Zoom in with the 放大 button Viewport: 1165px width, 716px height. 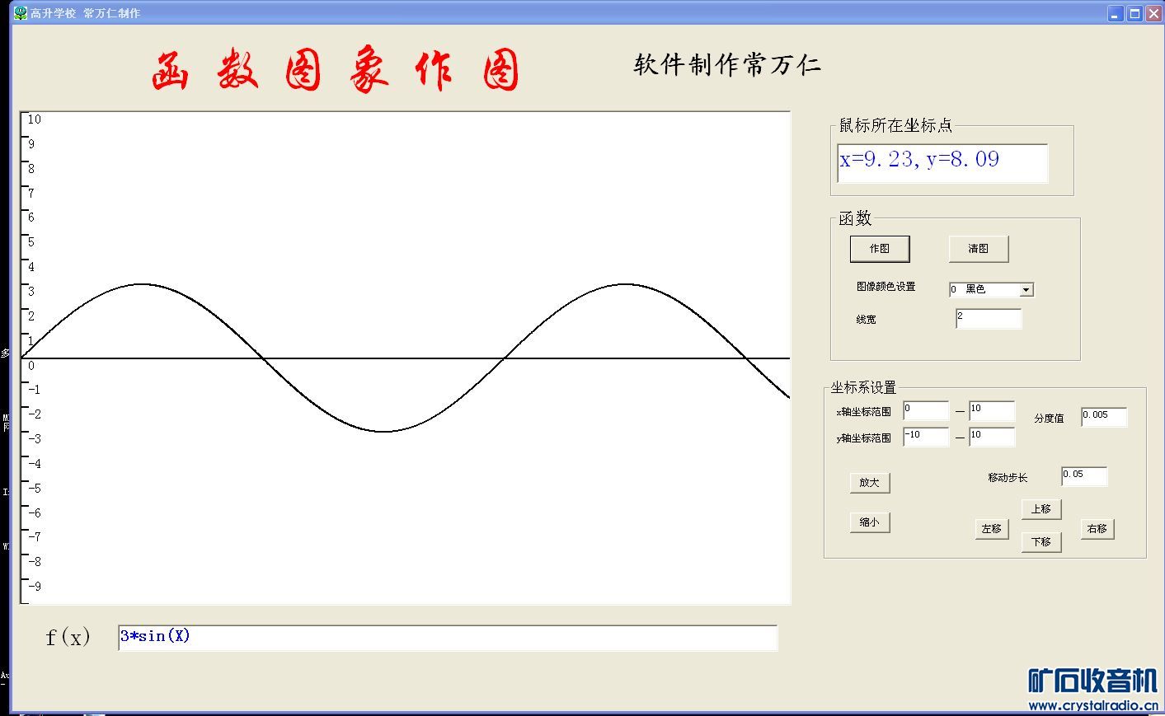[x=870, y=483]
